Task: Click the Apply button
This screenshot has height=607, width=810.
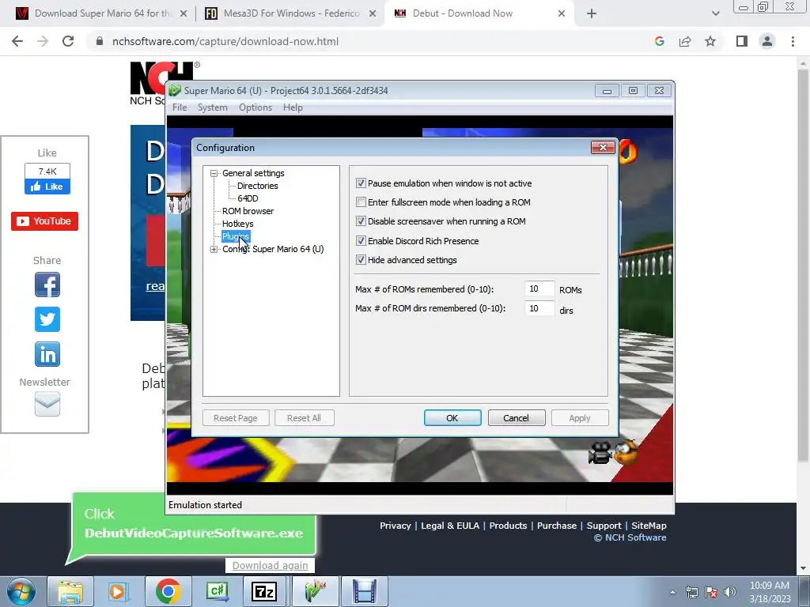Action: 580,418
